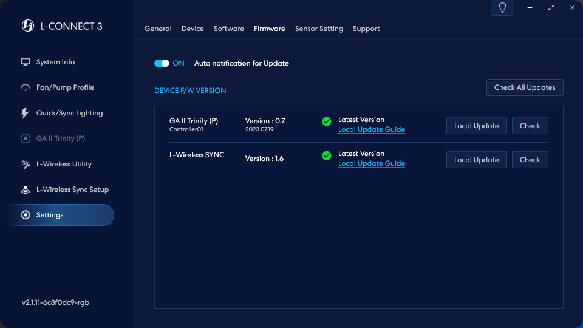Click the System Info monitor icon

point(26,62)
